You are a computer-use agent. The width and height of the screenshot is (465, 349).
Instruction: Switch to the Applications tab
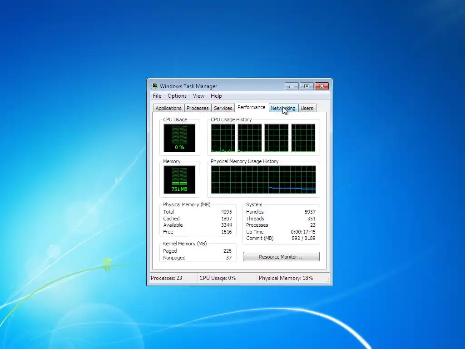pos(168,108)
